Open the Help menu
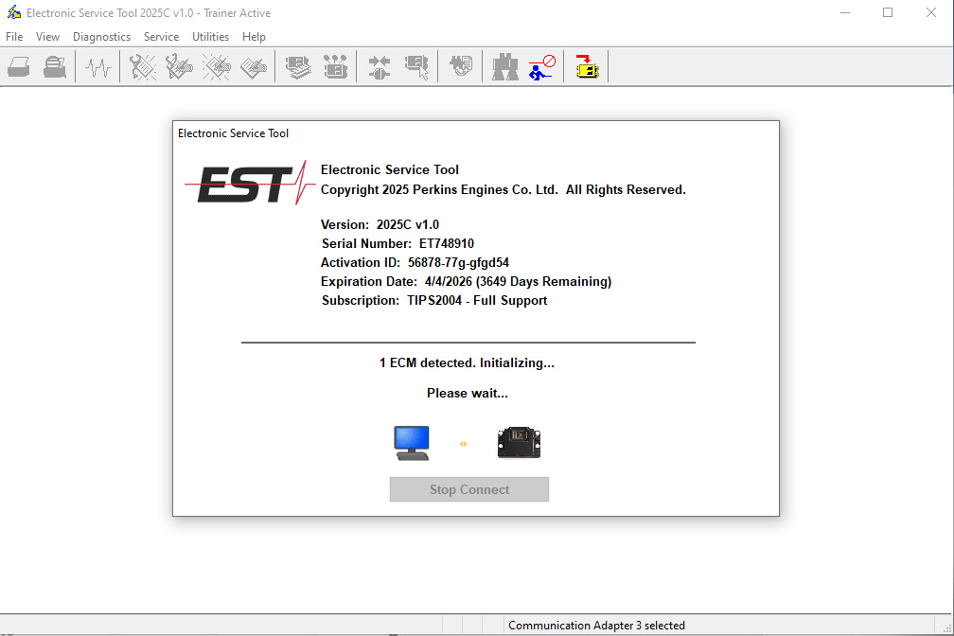The image size is (954, 636). point(254,37)
